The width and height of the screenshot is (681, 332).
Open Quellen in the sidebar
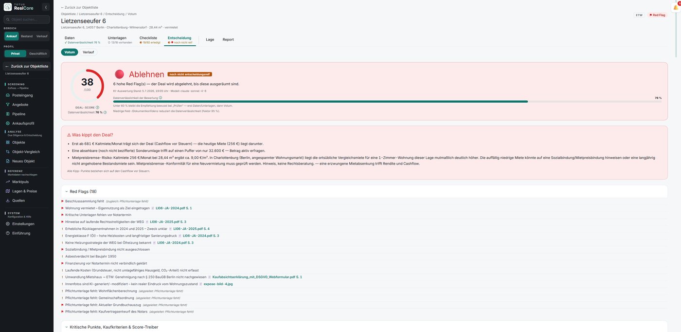coord(27,200)
